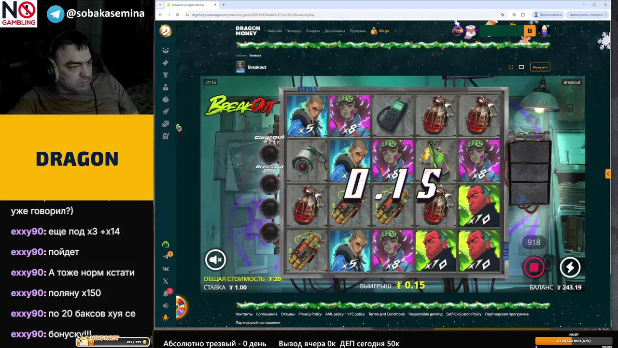Open the Главная menu item
Image resolution: width=618 pixels, height=348 pixels.
tap(274, 31)
